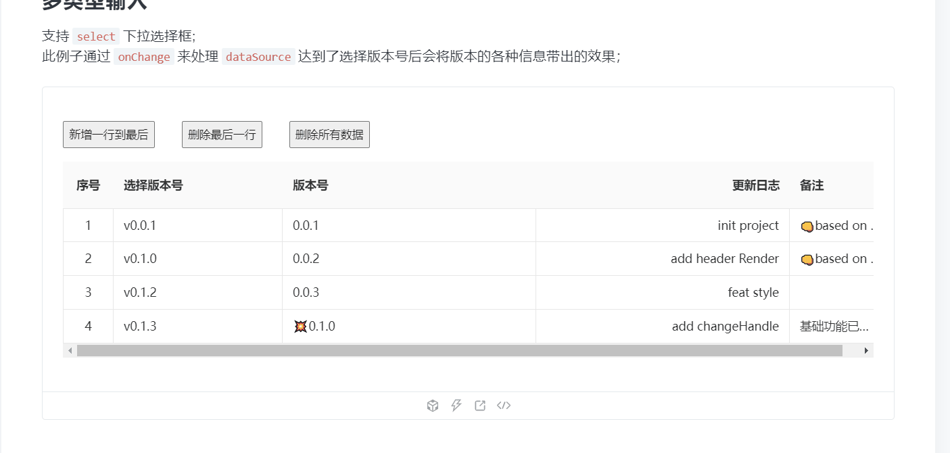Click the 删除最后一行 button
Viewport: 950px width, 453px height.
click(x=222, y=134)
